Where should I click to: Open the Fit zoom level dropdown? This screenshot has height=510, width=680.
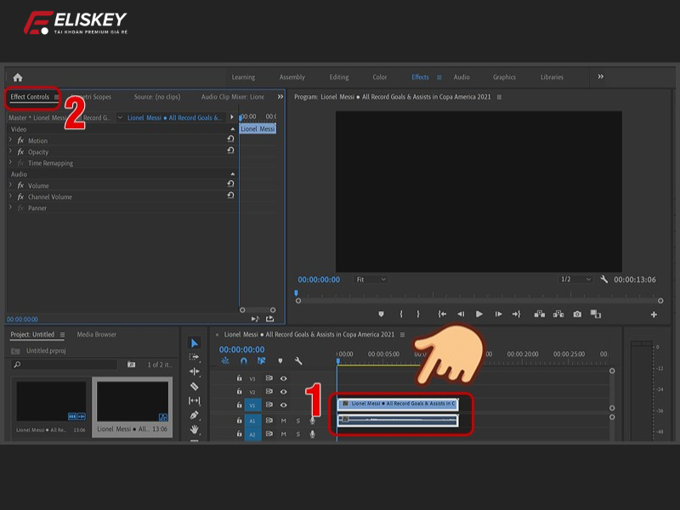[370, 278]
